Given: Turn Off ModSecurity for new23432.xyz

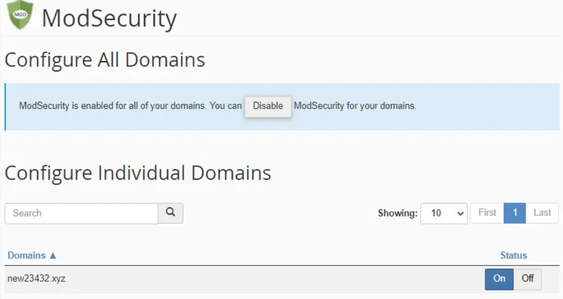Looking at the screenshot, I should tap(528, 279).
